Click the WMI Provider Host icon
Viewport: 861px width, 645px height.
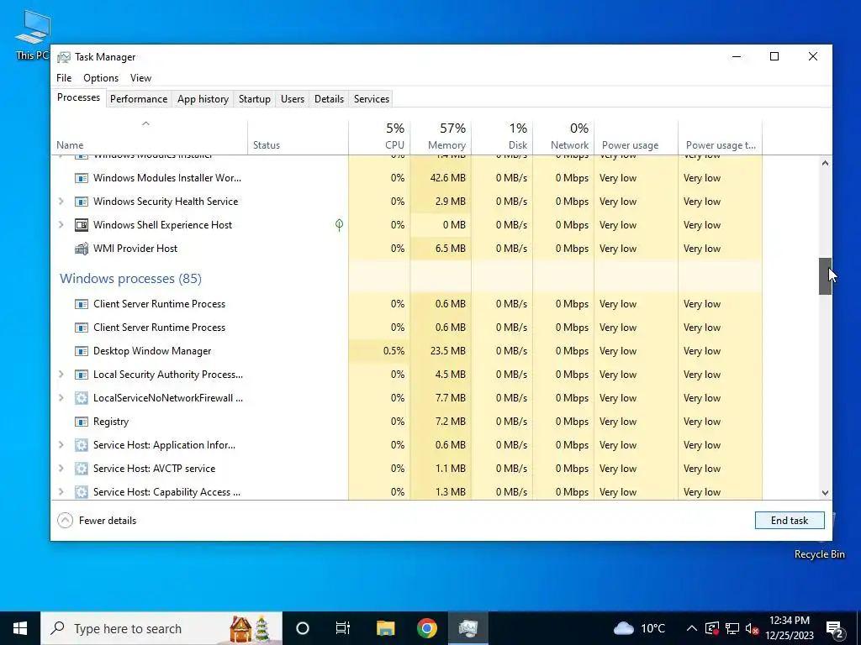pos(82,249)
